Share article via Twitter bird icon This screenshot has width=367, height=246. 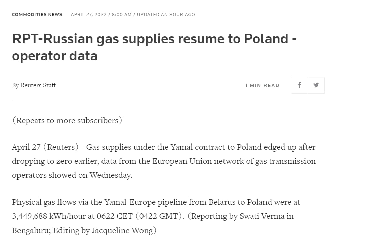[316, 85]
